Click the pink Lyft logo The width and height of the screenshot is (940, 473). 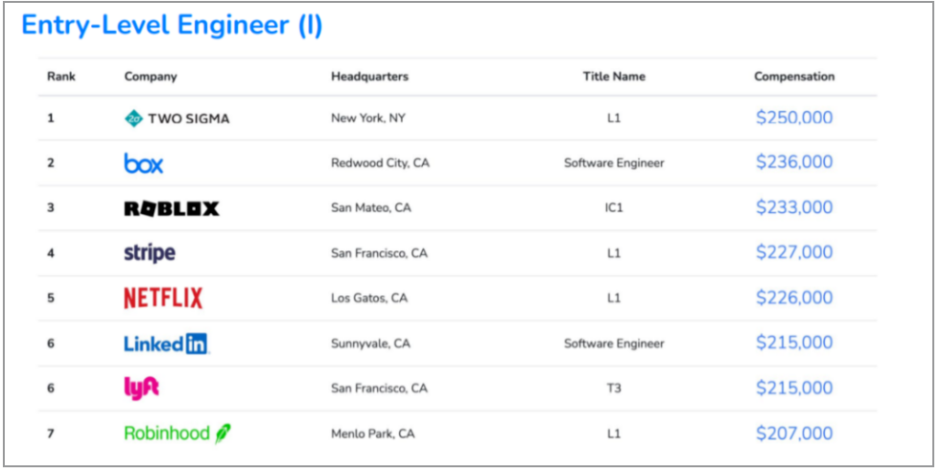coord(142,389)
